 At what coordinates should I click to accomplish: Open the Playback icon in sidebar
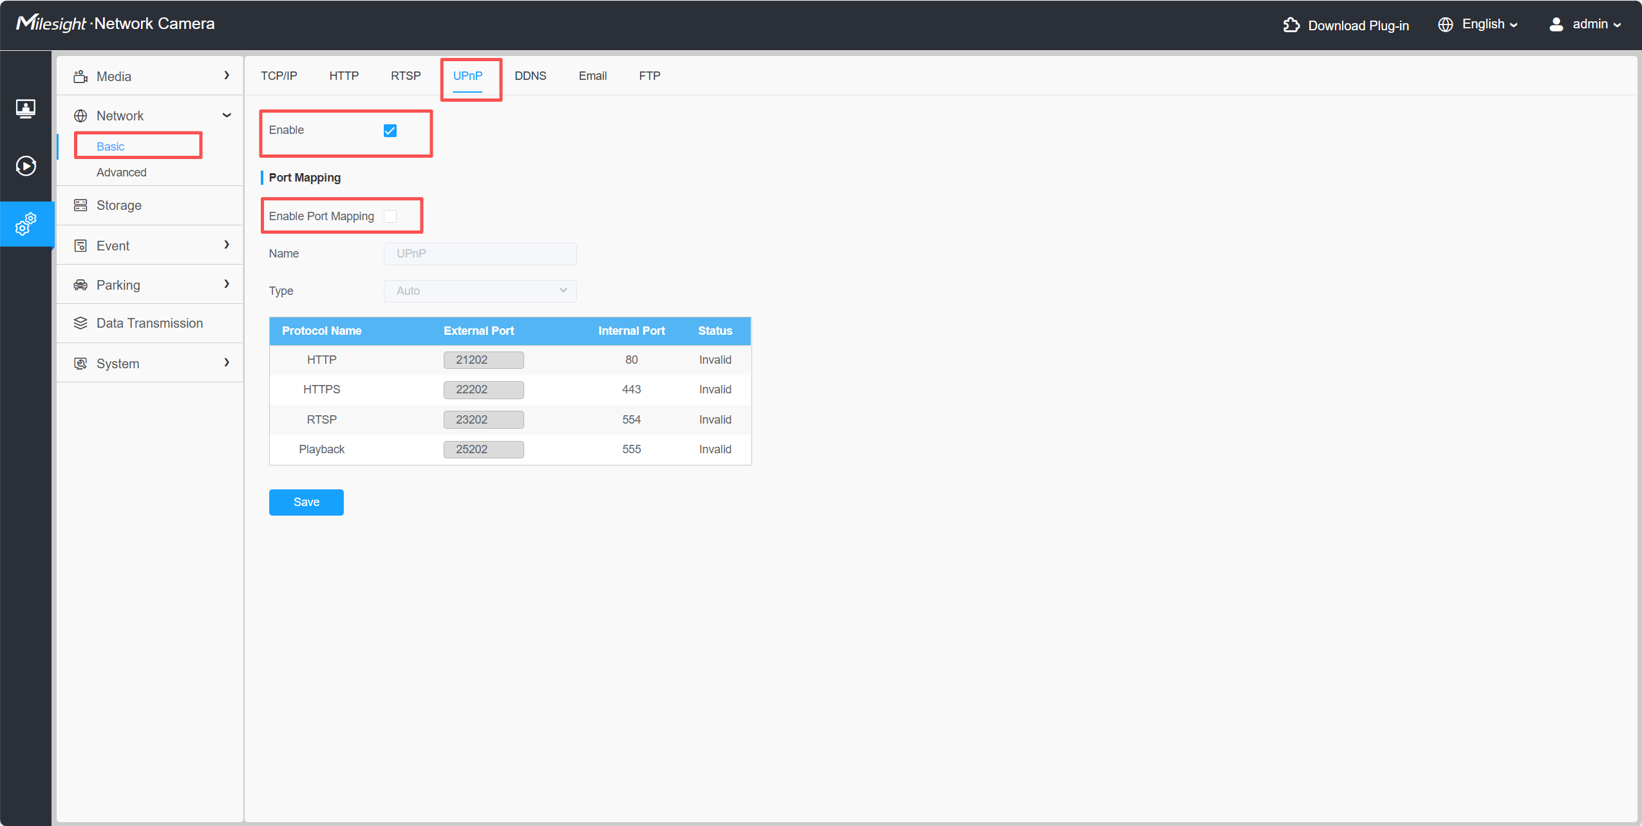click(26, 166)
